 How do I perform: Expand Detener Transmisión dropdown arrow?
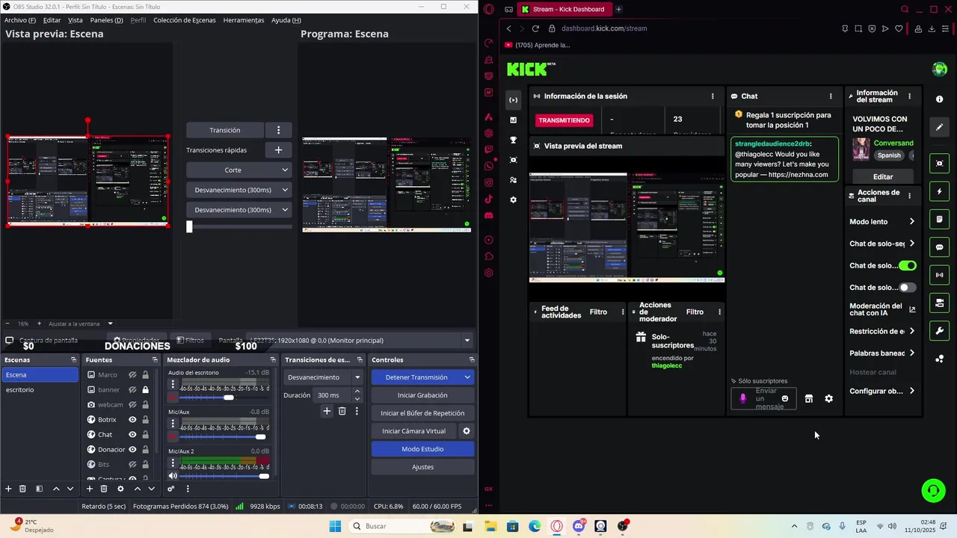click(x=467, y=377)
